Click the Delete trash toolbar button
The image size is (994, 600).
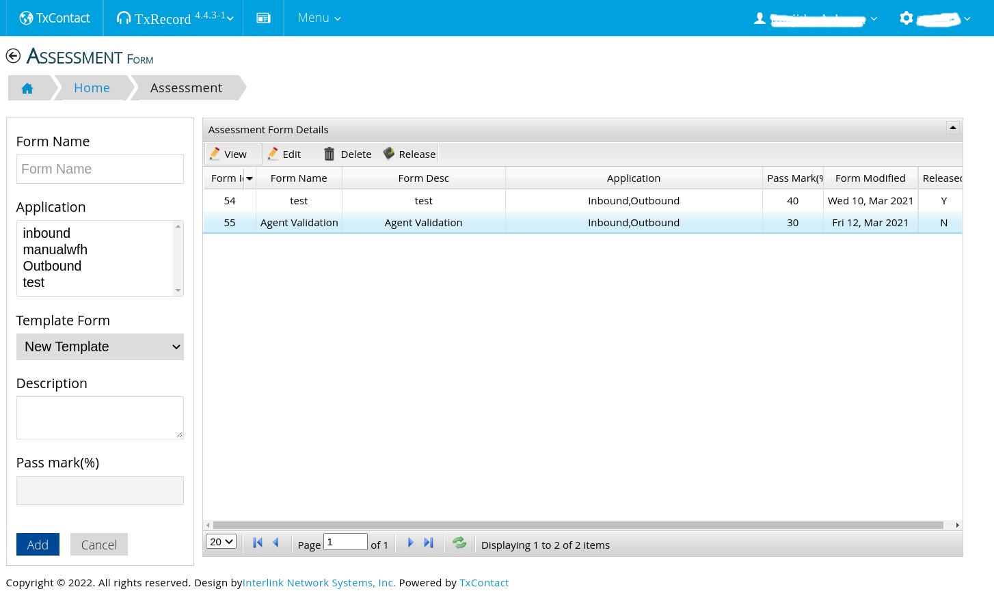pos(347,154)
